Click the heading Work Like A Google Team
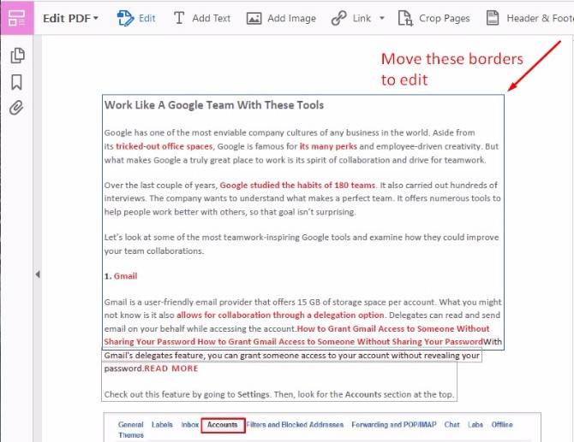The height and width of the screenshot is (442, 574). 214,105
